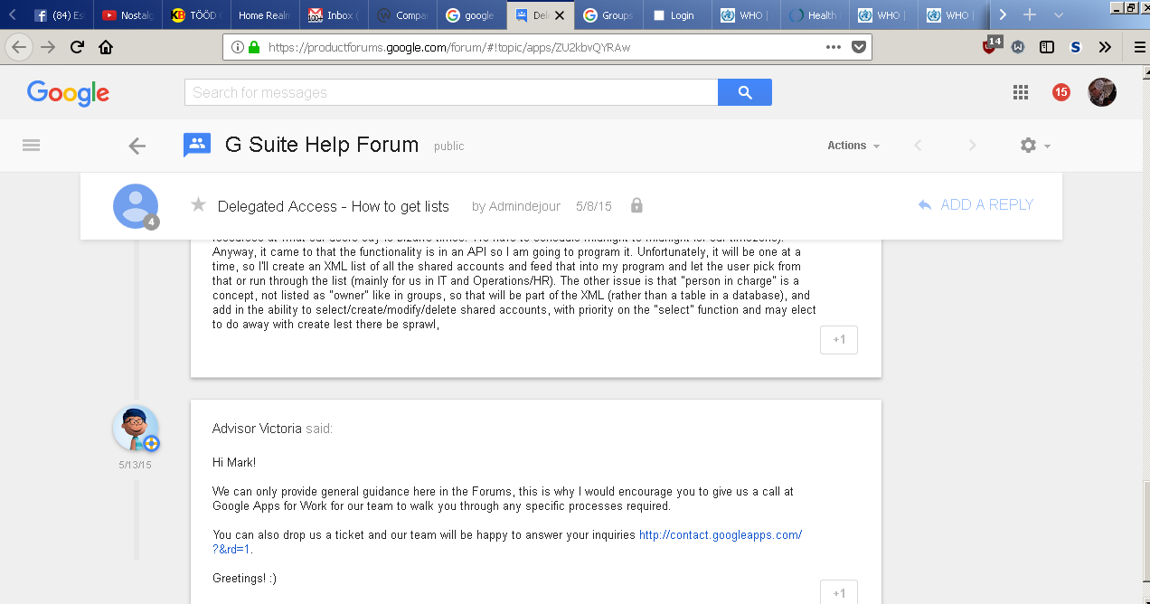Open the page actions three-dot menu in address bar
Viewport: 1150px width, 604px height.
pyautogui.click(x=833, y=47)
